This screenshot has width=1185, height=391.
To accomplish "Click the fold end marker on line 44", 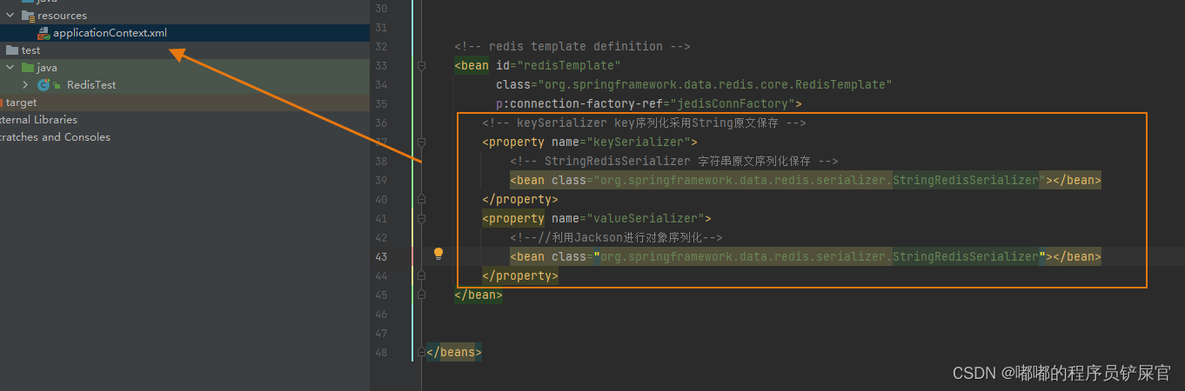I will [x=421, y=276].
